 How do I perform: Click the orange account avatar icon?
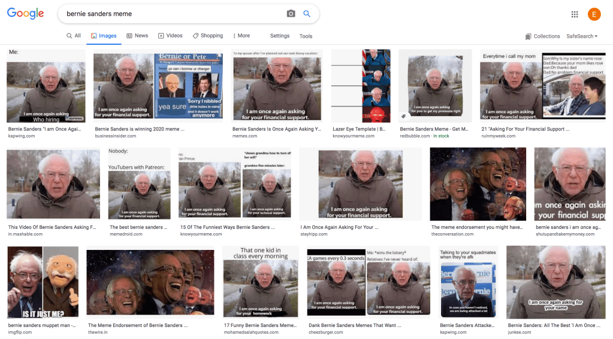coord(594,14)
